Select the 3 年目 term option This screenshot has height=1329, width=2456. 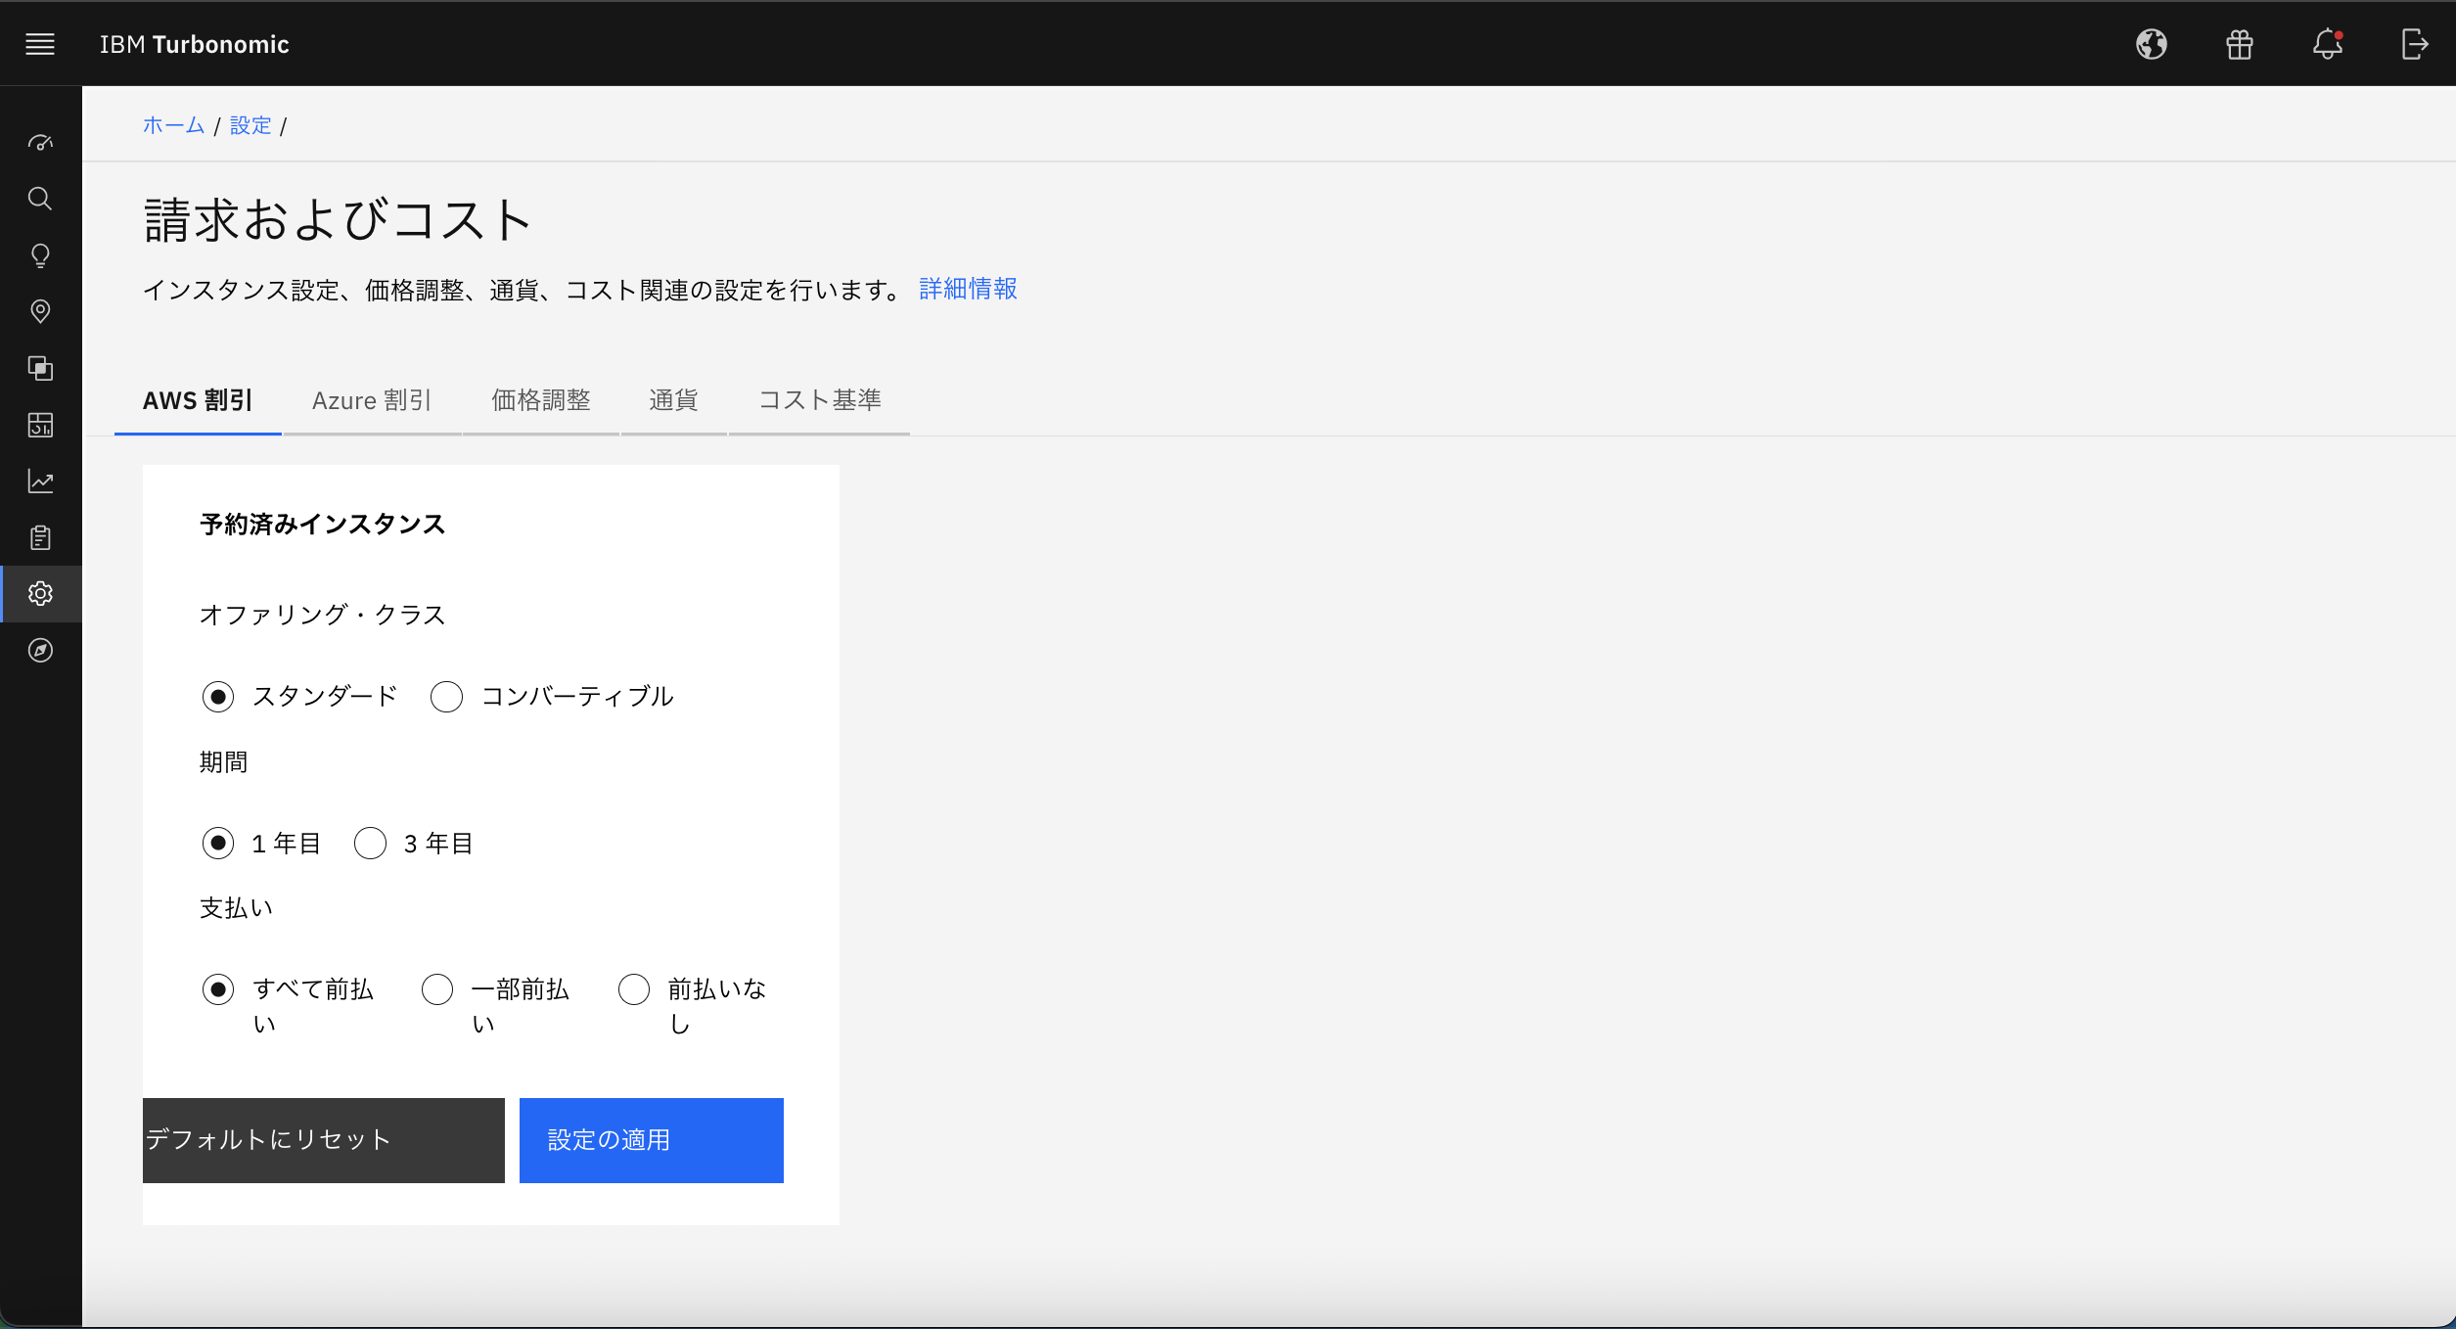(x=371, y=844)
